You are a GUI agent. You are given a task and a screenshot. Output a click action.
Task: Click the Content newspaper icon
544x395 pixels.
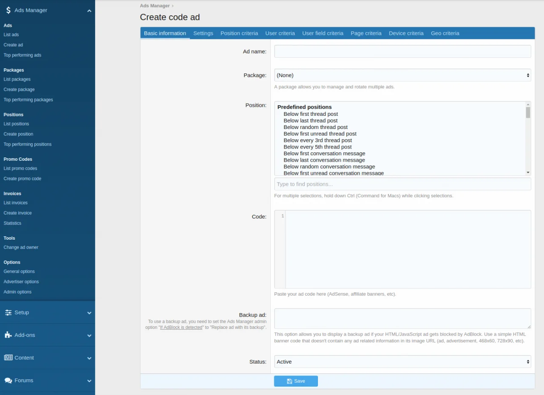point(8,358)
